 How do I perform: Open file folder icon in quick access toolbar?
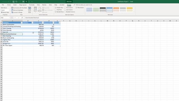coord(23,2)
